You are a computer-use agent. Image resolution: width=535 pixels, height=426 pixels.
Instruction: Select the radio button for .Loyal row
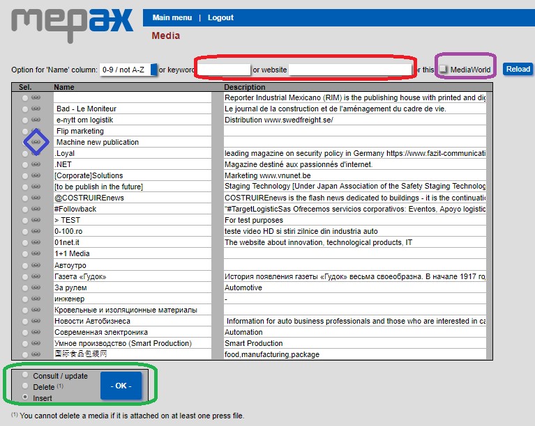tap(25, 153)
